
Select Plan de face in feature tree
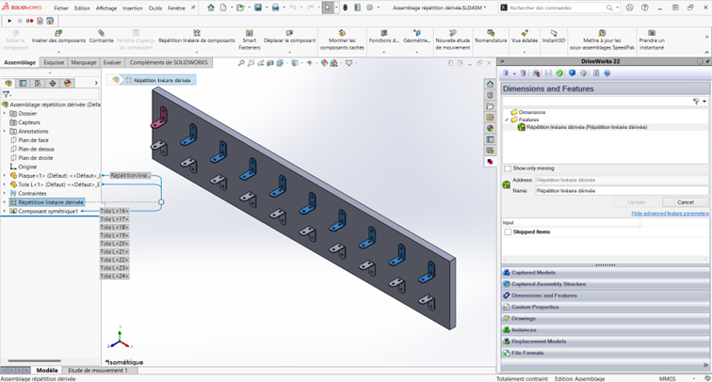pos(29,140)
